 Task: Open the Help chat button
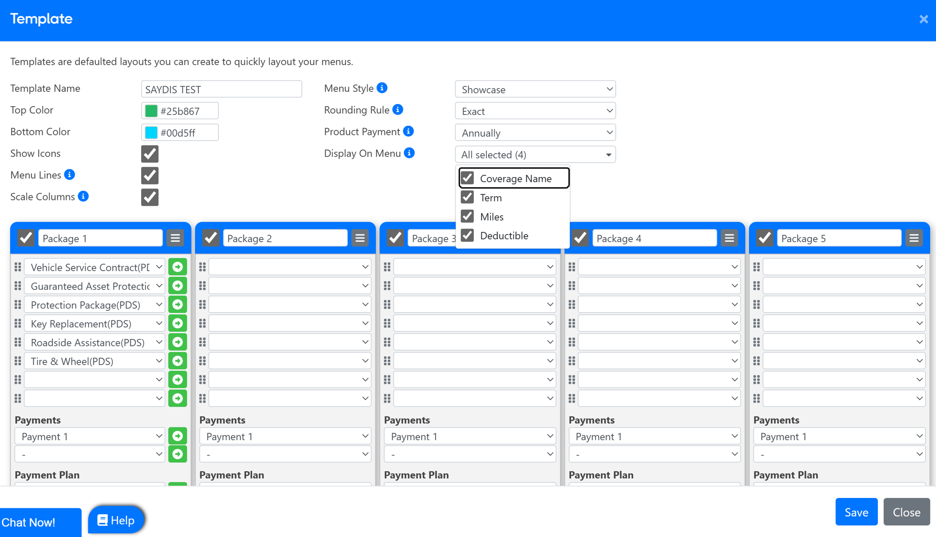116,520
